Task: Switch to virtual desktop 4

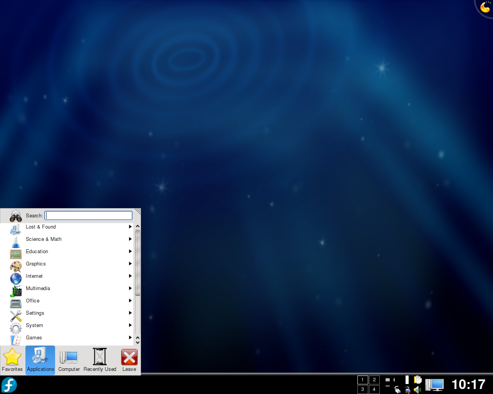Action: click(374, 389)
